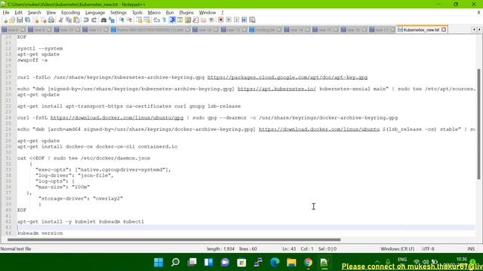Open the Run menu

pyautogui.click(x=170, y=13)
